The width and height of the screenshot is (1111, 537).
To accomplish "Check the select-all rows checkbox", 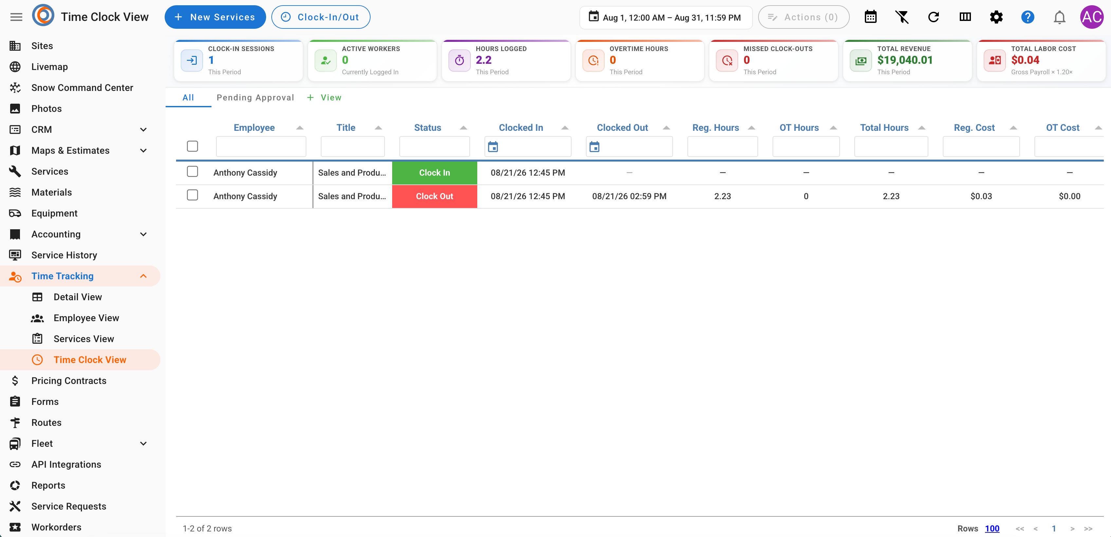I will [x=192, y=147].
